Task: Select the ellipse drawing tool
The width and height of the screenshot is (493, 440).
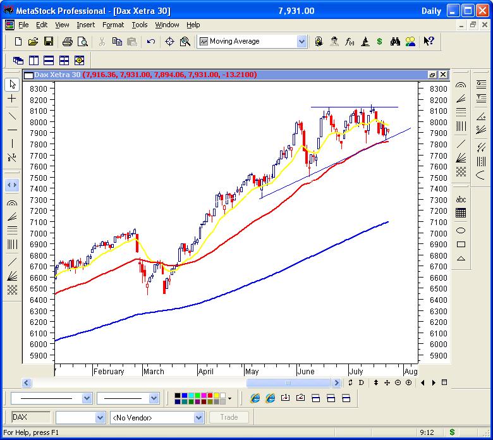Action: point(461,231)
